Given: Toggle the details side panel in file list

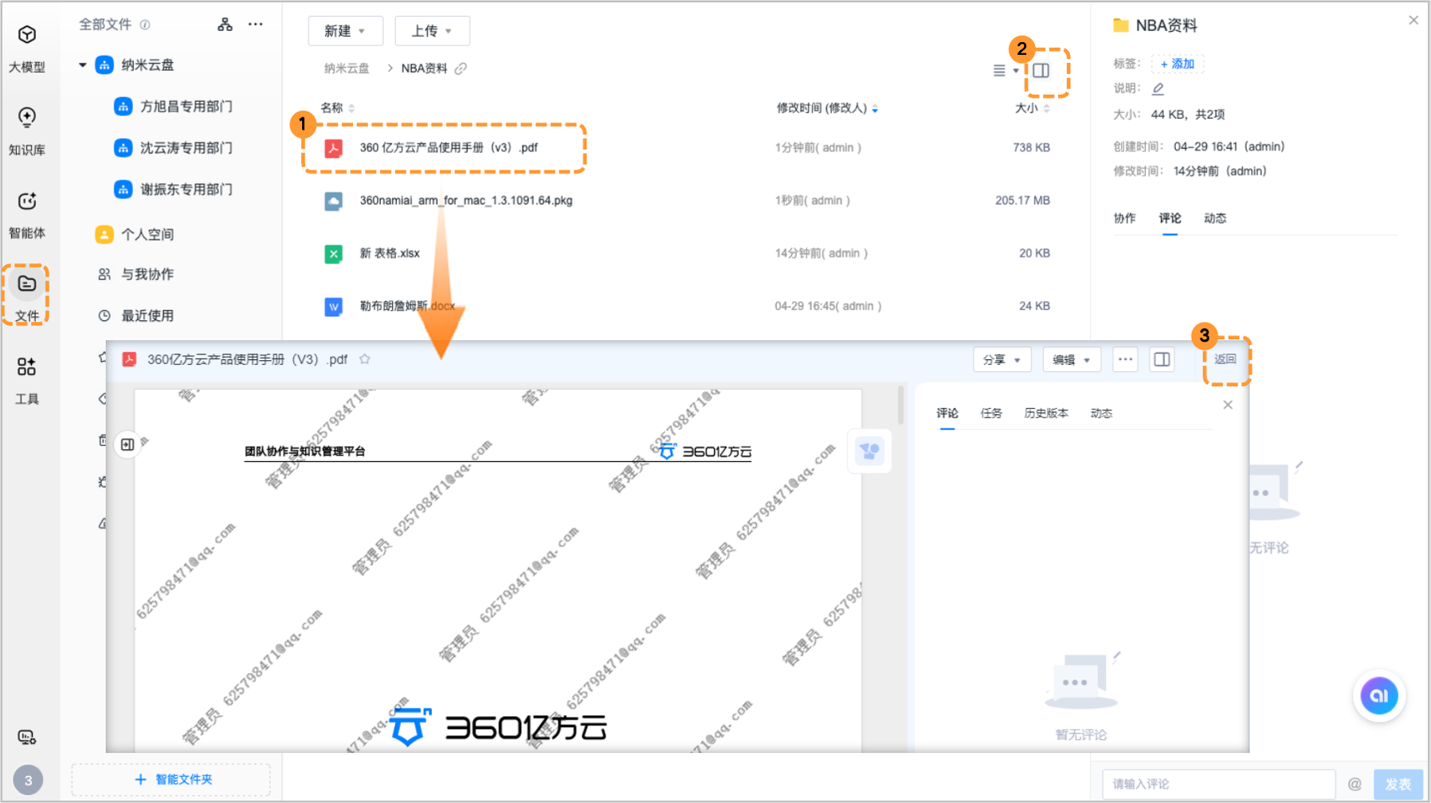Looking at the screenshot, I should pos(1041,71).
